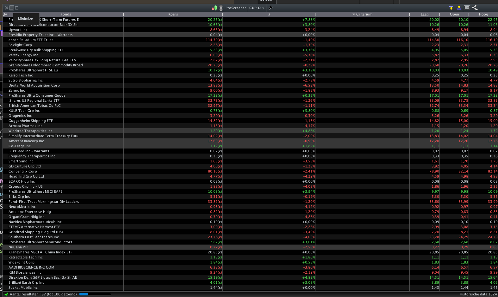Select Breakwave Dry Bulk Shipping ETF row
The width and height of the screenshot is (498, 297).
click(251, 50)
